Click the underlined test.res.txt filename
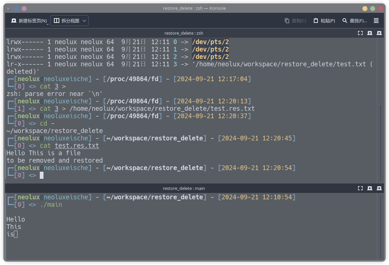The image size is (389, 265). point(77,145)
